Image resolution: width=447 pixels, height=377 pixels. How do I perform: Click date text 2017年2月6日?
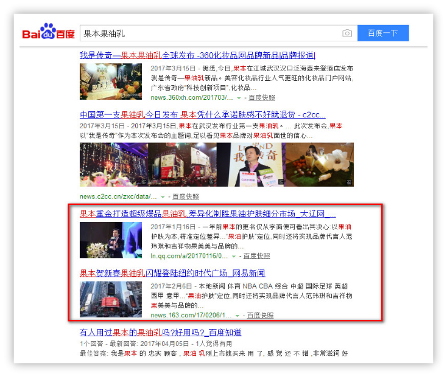171,286
